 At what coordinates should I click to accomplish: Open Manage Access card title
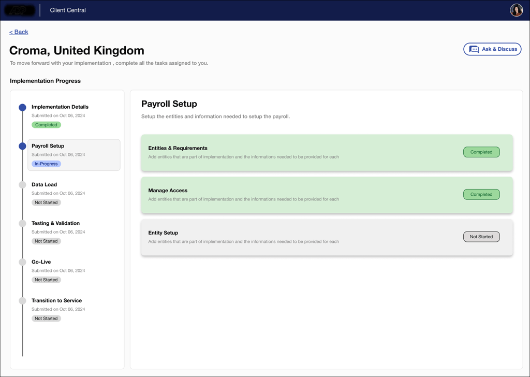[168, 191]
